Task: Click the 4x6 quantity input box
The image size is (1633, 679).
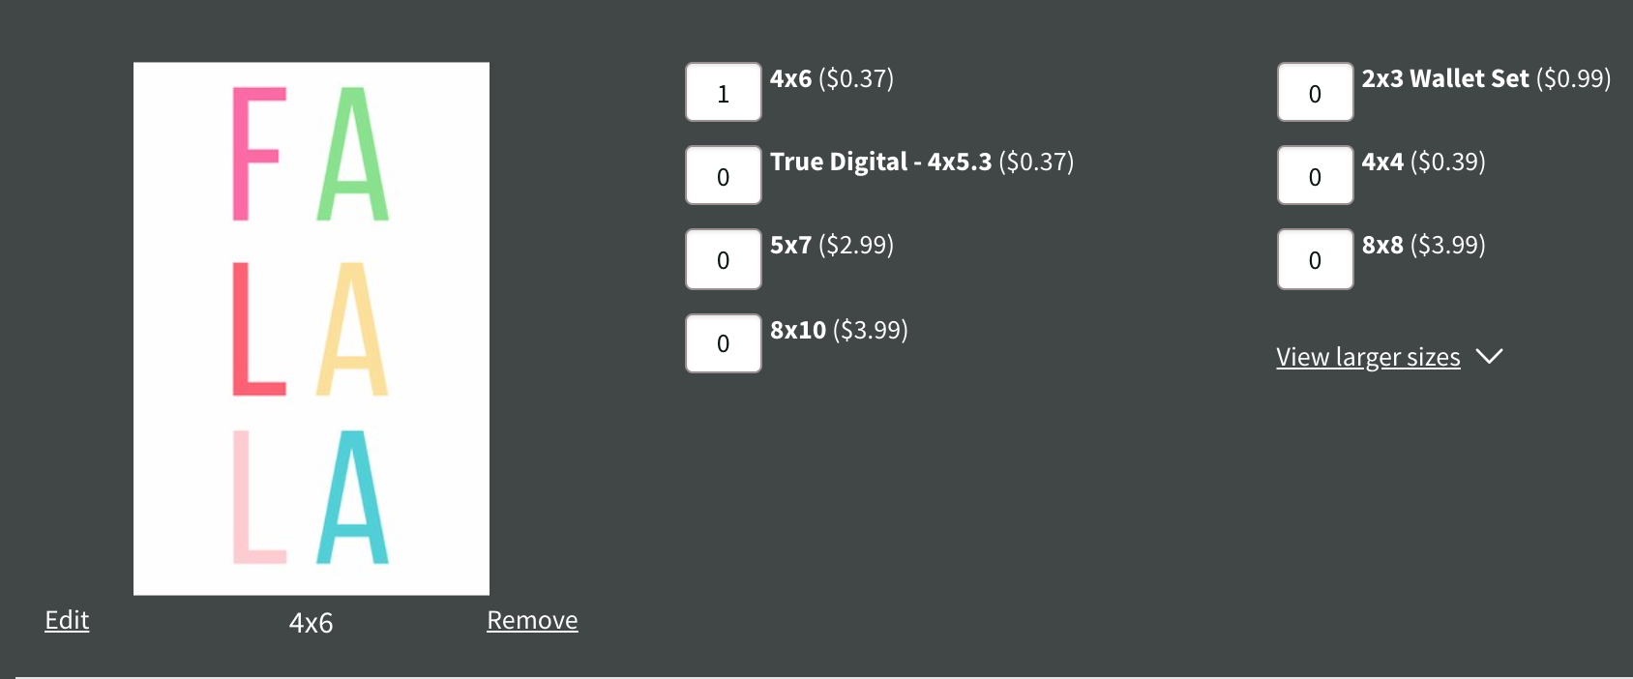Action: 723,93
